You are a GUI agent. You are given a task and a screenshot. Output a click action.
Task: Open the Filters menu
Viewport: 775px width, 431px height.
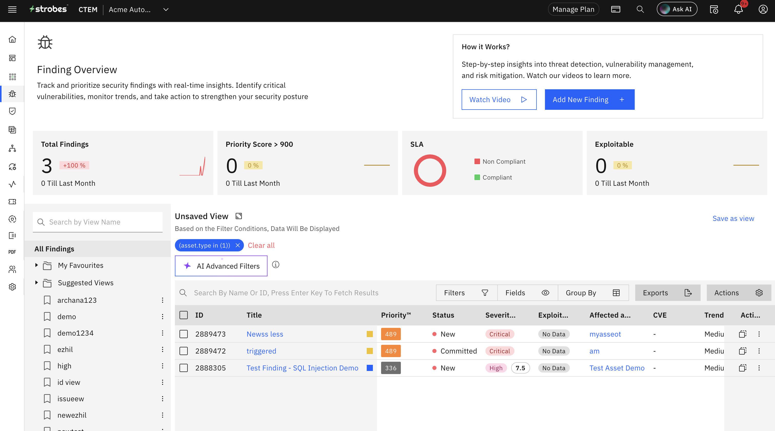point(466,293)
